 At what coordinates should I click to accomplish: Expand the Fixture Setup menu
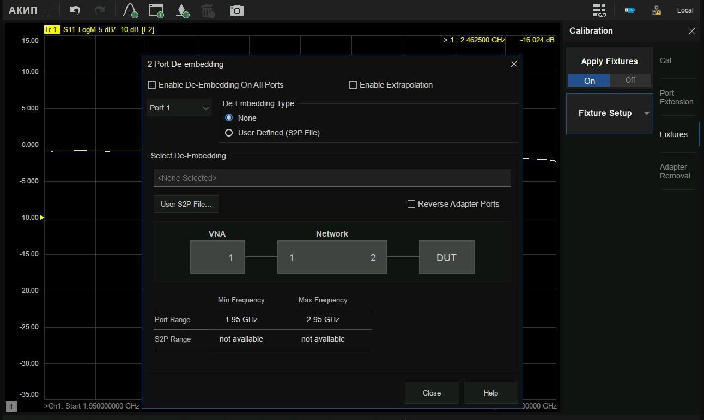tap(609, 113)
